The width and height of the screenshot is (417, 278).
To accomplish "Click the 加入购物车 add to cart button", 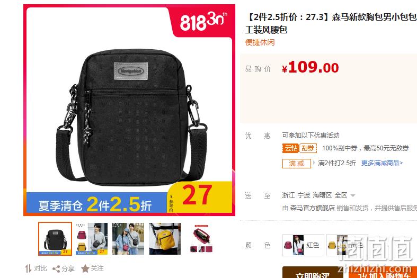I will pos(383,272).
